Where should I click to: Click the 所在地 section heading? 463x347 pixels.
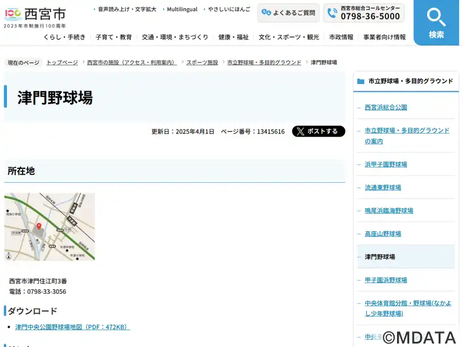tap(21, 171)
